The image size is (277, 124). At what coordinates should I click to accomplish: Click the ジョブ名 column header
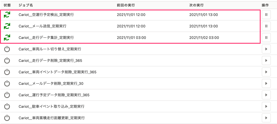point(26,5)
